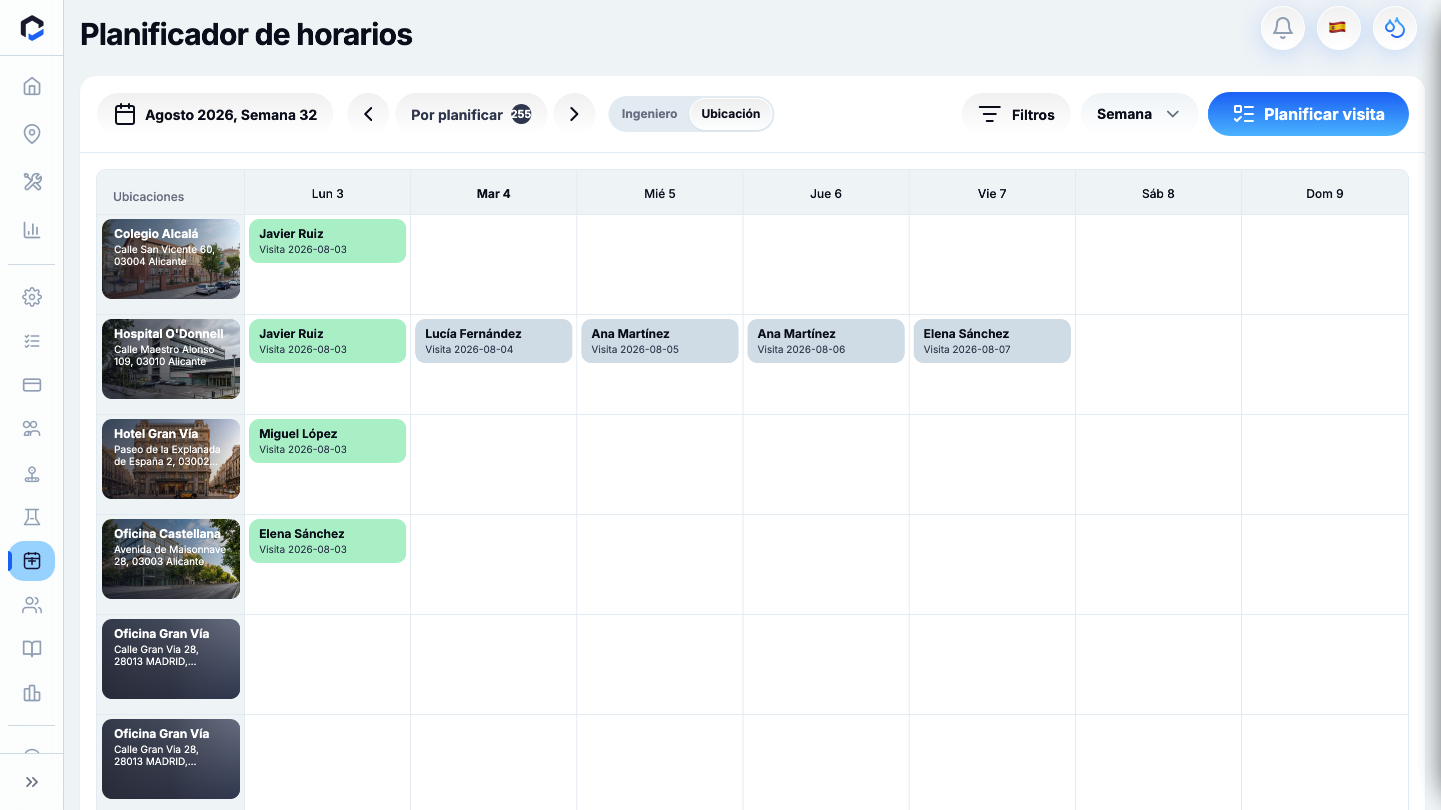Image resolution: width=1441 pixels, height=810 pixels.
Task: Open Javier Ruiz visit at Colegio Alcalá
Action: (x=327, y=241)
